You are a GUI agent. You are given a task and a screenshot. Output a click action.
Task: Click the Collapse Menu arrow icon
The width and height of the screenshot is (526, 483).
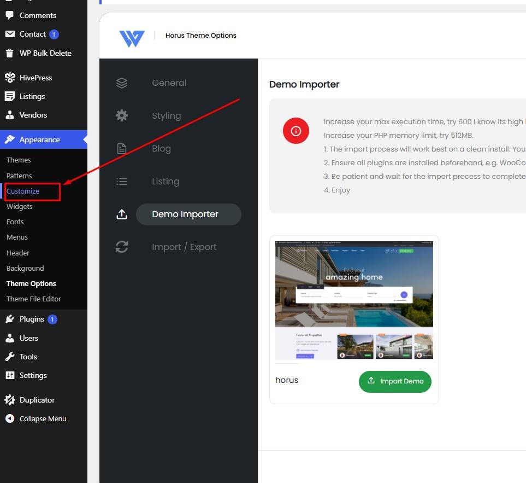click(x=10, y=418)
